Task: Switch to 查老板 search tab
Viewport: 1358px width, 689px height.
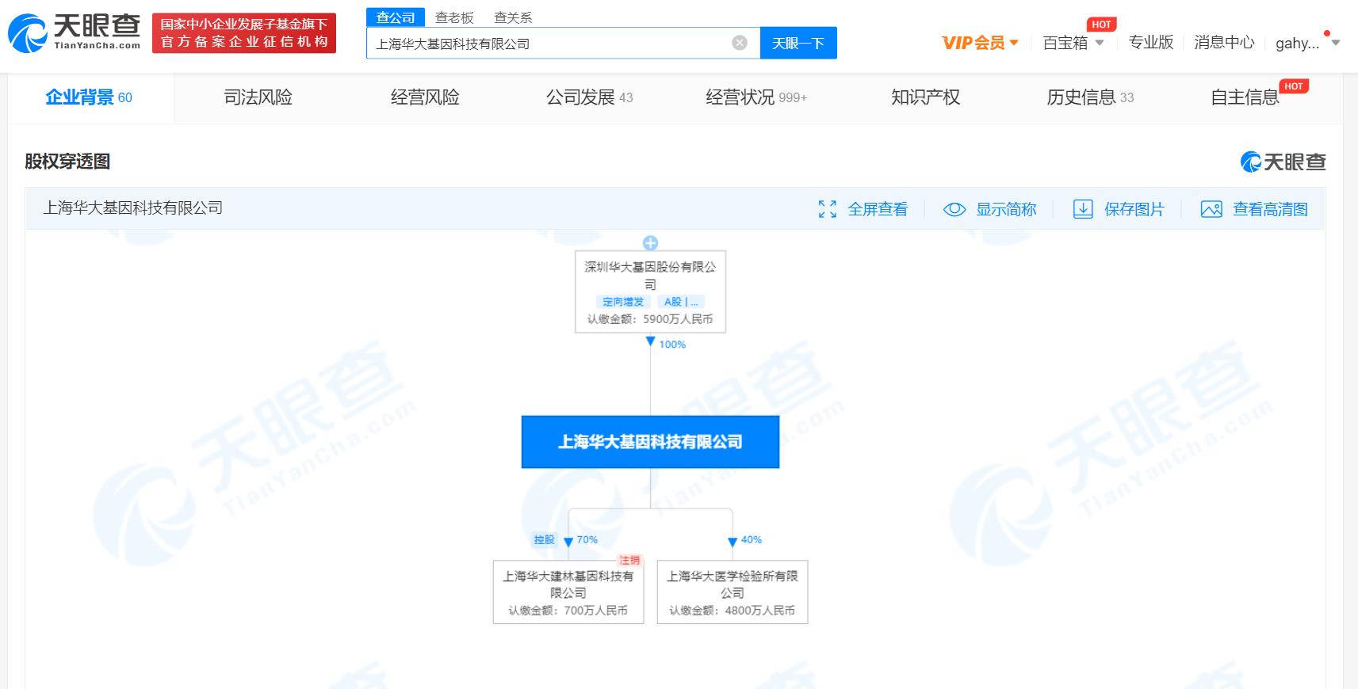Action: [454, 17]
